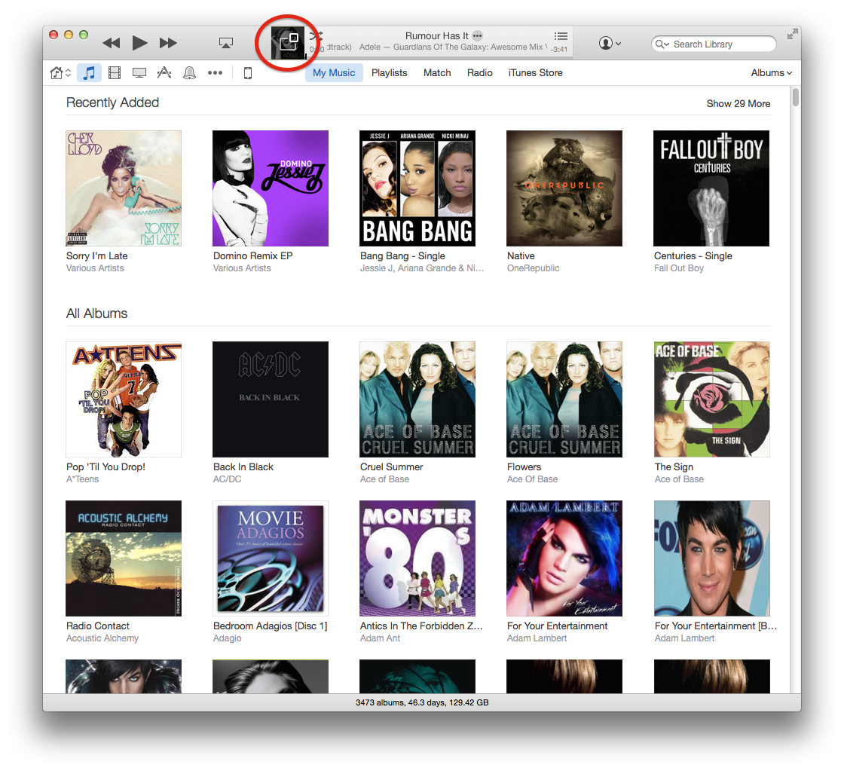Open the account user menu
Viewport: 844px width, 771px height.
(x=610, y=43)
